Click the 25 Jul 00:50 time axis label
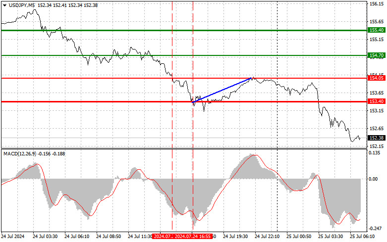 [299, 237]
